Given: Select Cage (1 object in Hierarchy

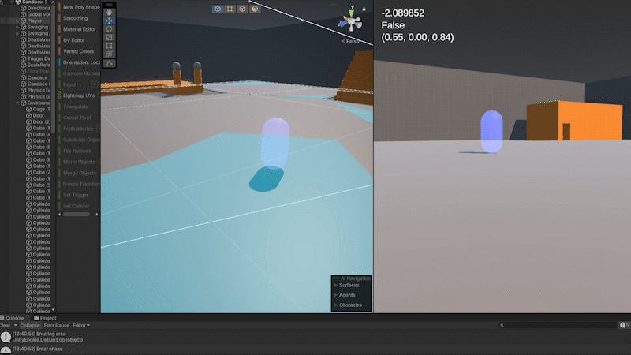Looking at the screenshot, I should click(38, 109).
